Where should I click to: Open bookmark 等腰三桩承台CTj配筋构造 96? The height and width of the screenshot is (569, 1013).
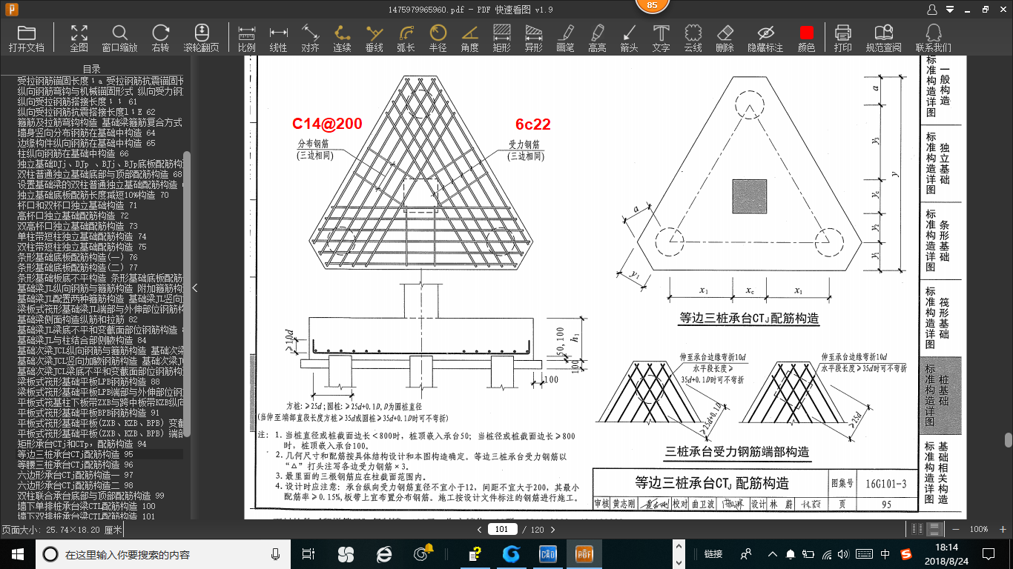point(75,465)
